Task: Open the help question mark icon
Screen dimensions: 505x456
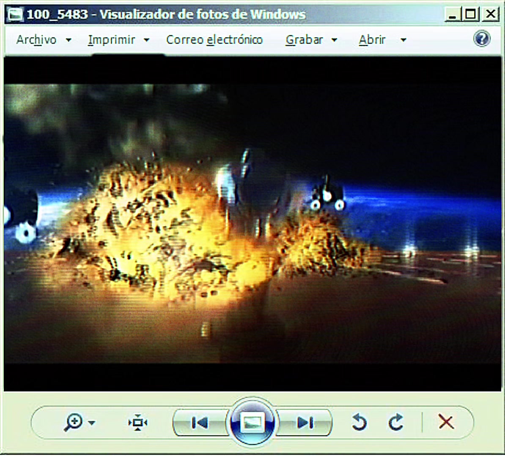Action: (482, 39)
